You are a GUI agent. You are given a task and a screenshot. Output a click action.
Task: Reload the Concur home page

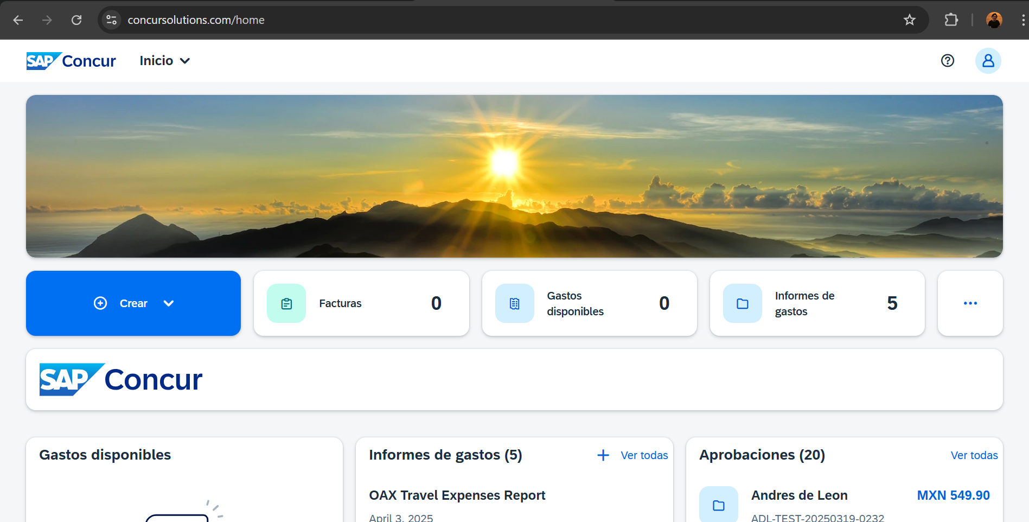click(x=76, y=20)
